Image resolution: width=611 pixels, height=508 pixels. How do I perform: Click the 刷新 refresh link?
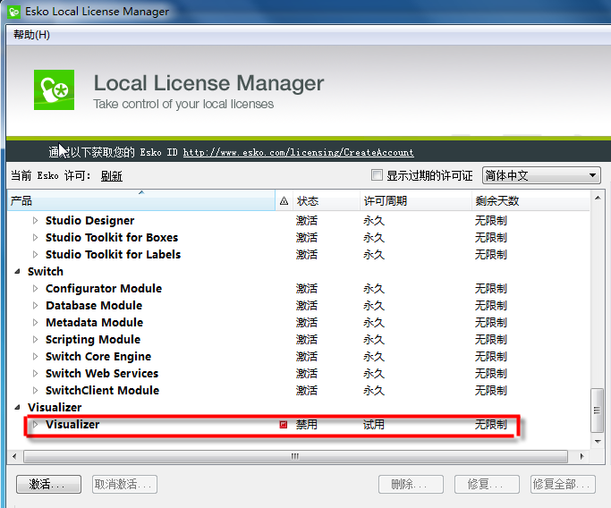111,176
